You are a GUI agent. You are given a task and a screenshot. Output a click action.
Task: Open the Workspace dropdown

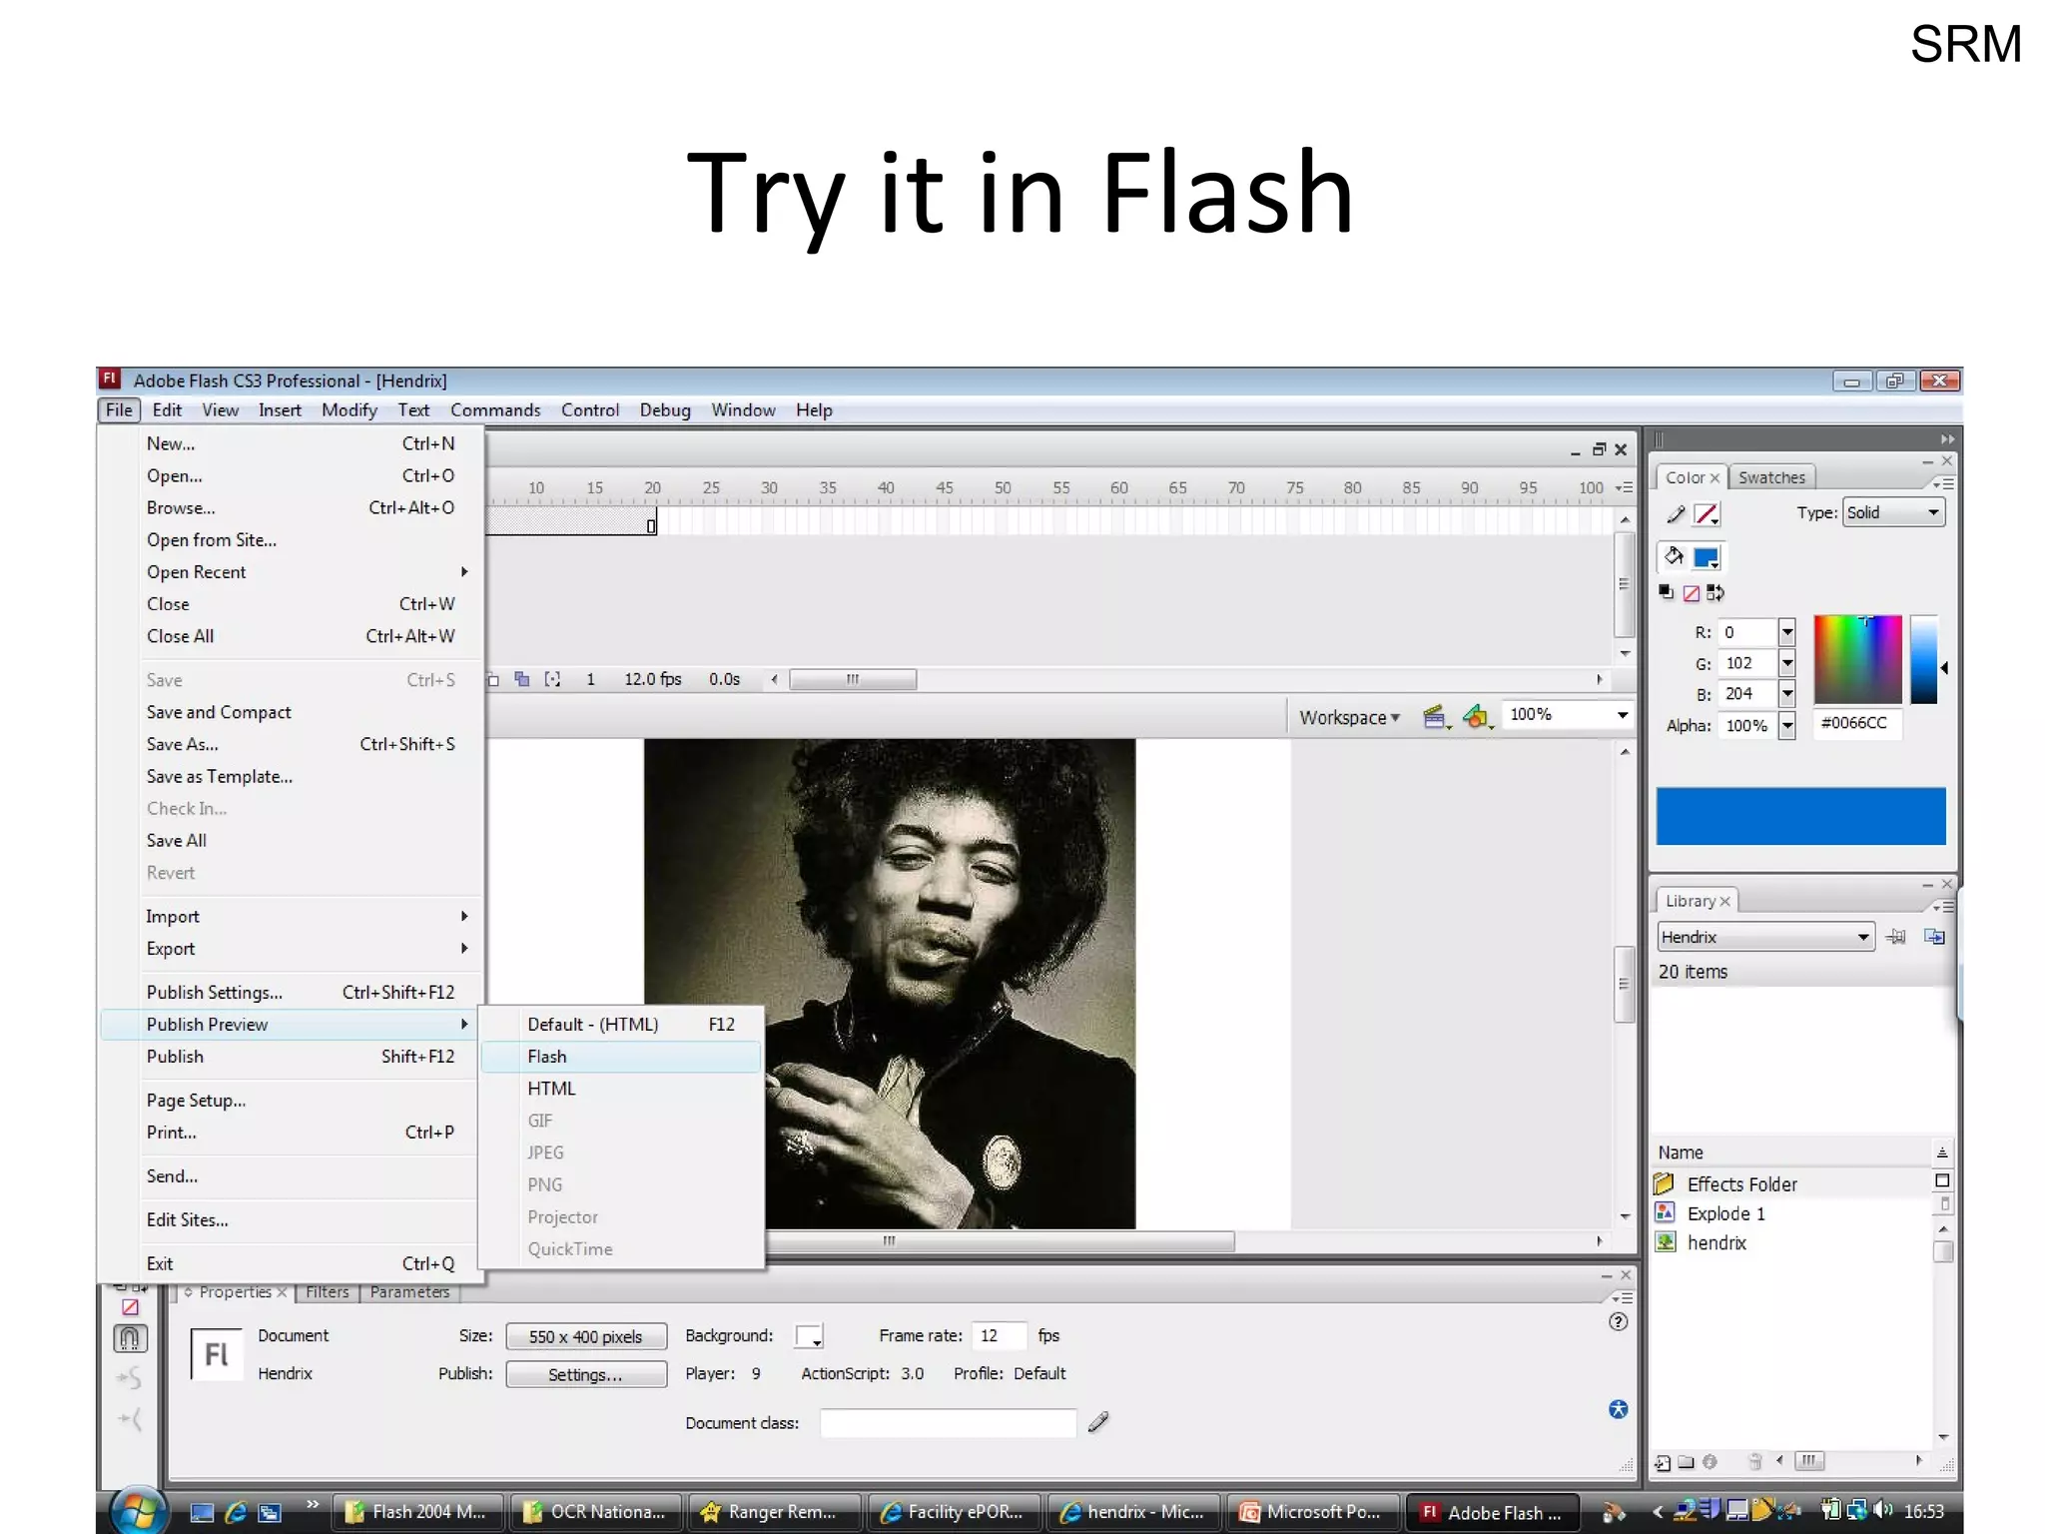coord(1349,717)
